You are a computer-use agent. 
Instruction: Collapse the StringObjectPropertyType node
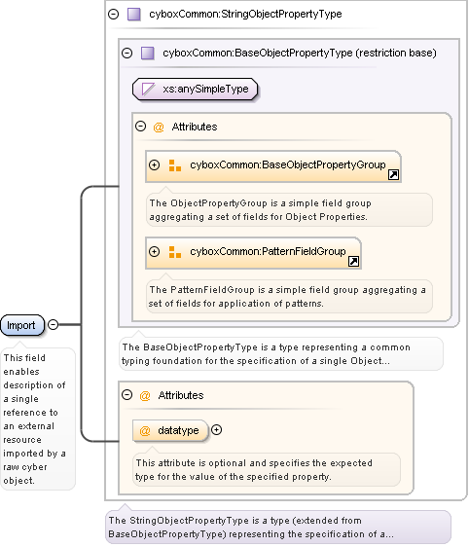113,15
